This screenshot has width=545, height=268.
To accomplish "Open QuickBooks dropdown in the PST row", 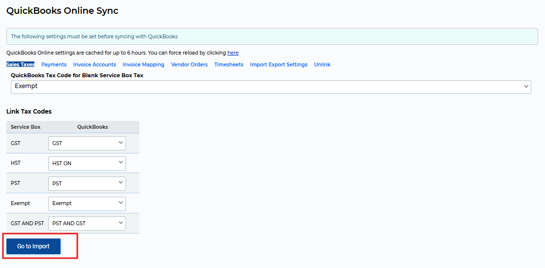I will tap(87, 183).
